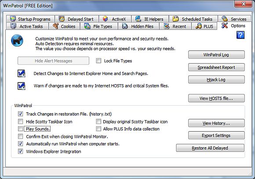Enable the Play Sounds checkbox
The height and width of the screenshot is (179, 255).
(21, 129)
